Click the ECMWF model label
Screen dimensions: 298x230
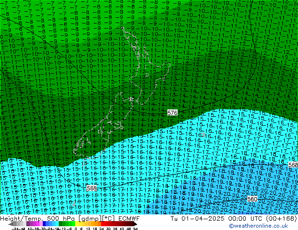click(129, 219)
